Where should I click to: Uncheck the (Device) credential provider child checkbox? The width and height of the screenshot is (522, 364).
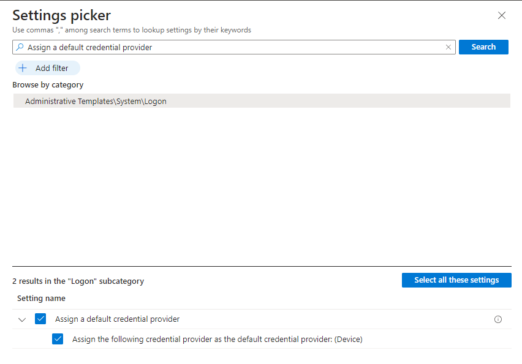pos(58,339)
